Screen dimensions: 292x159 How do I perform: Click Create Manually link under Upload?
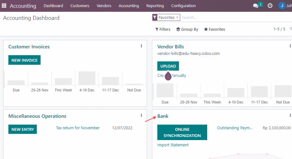coord(172,75)
